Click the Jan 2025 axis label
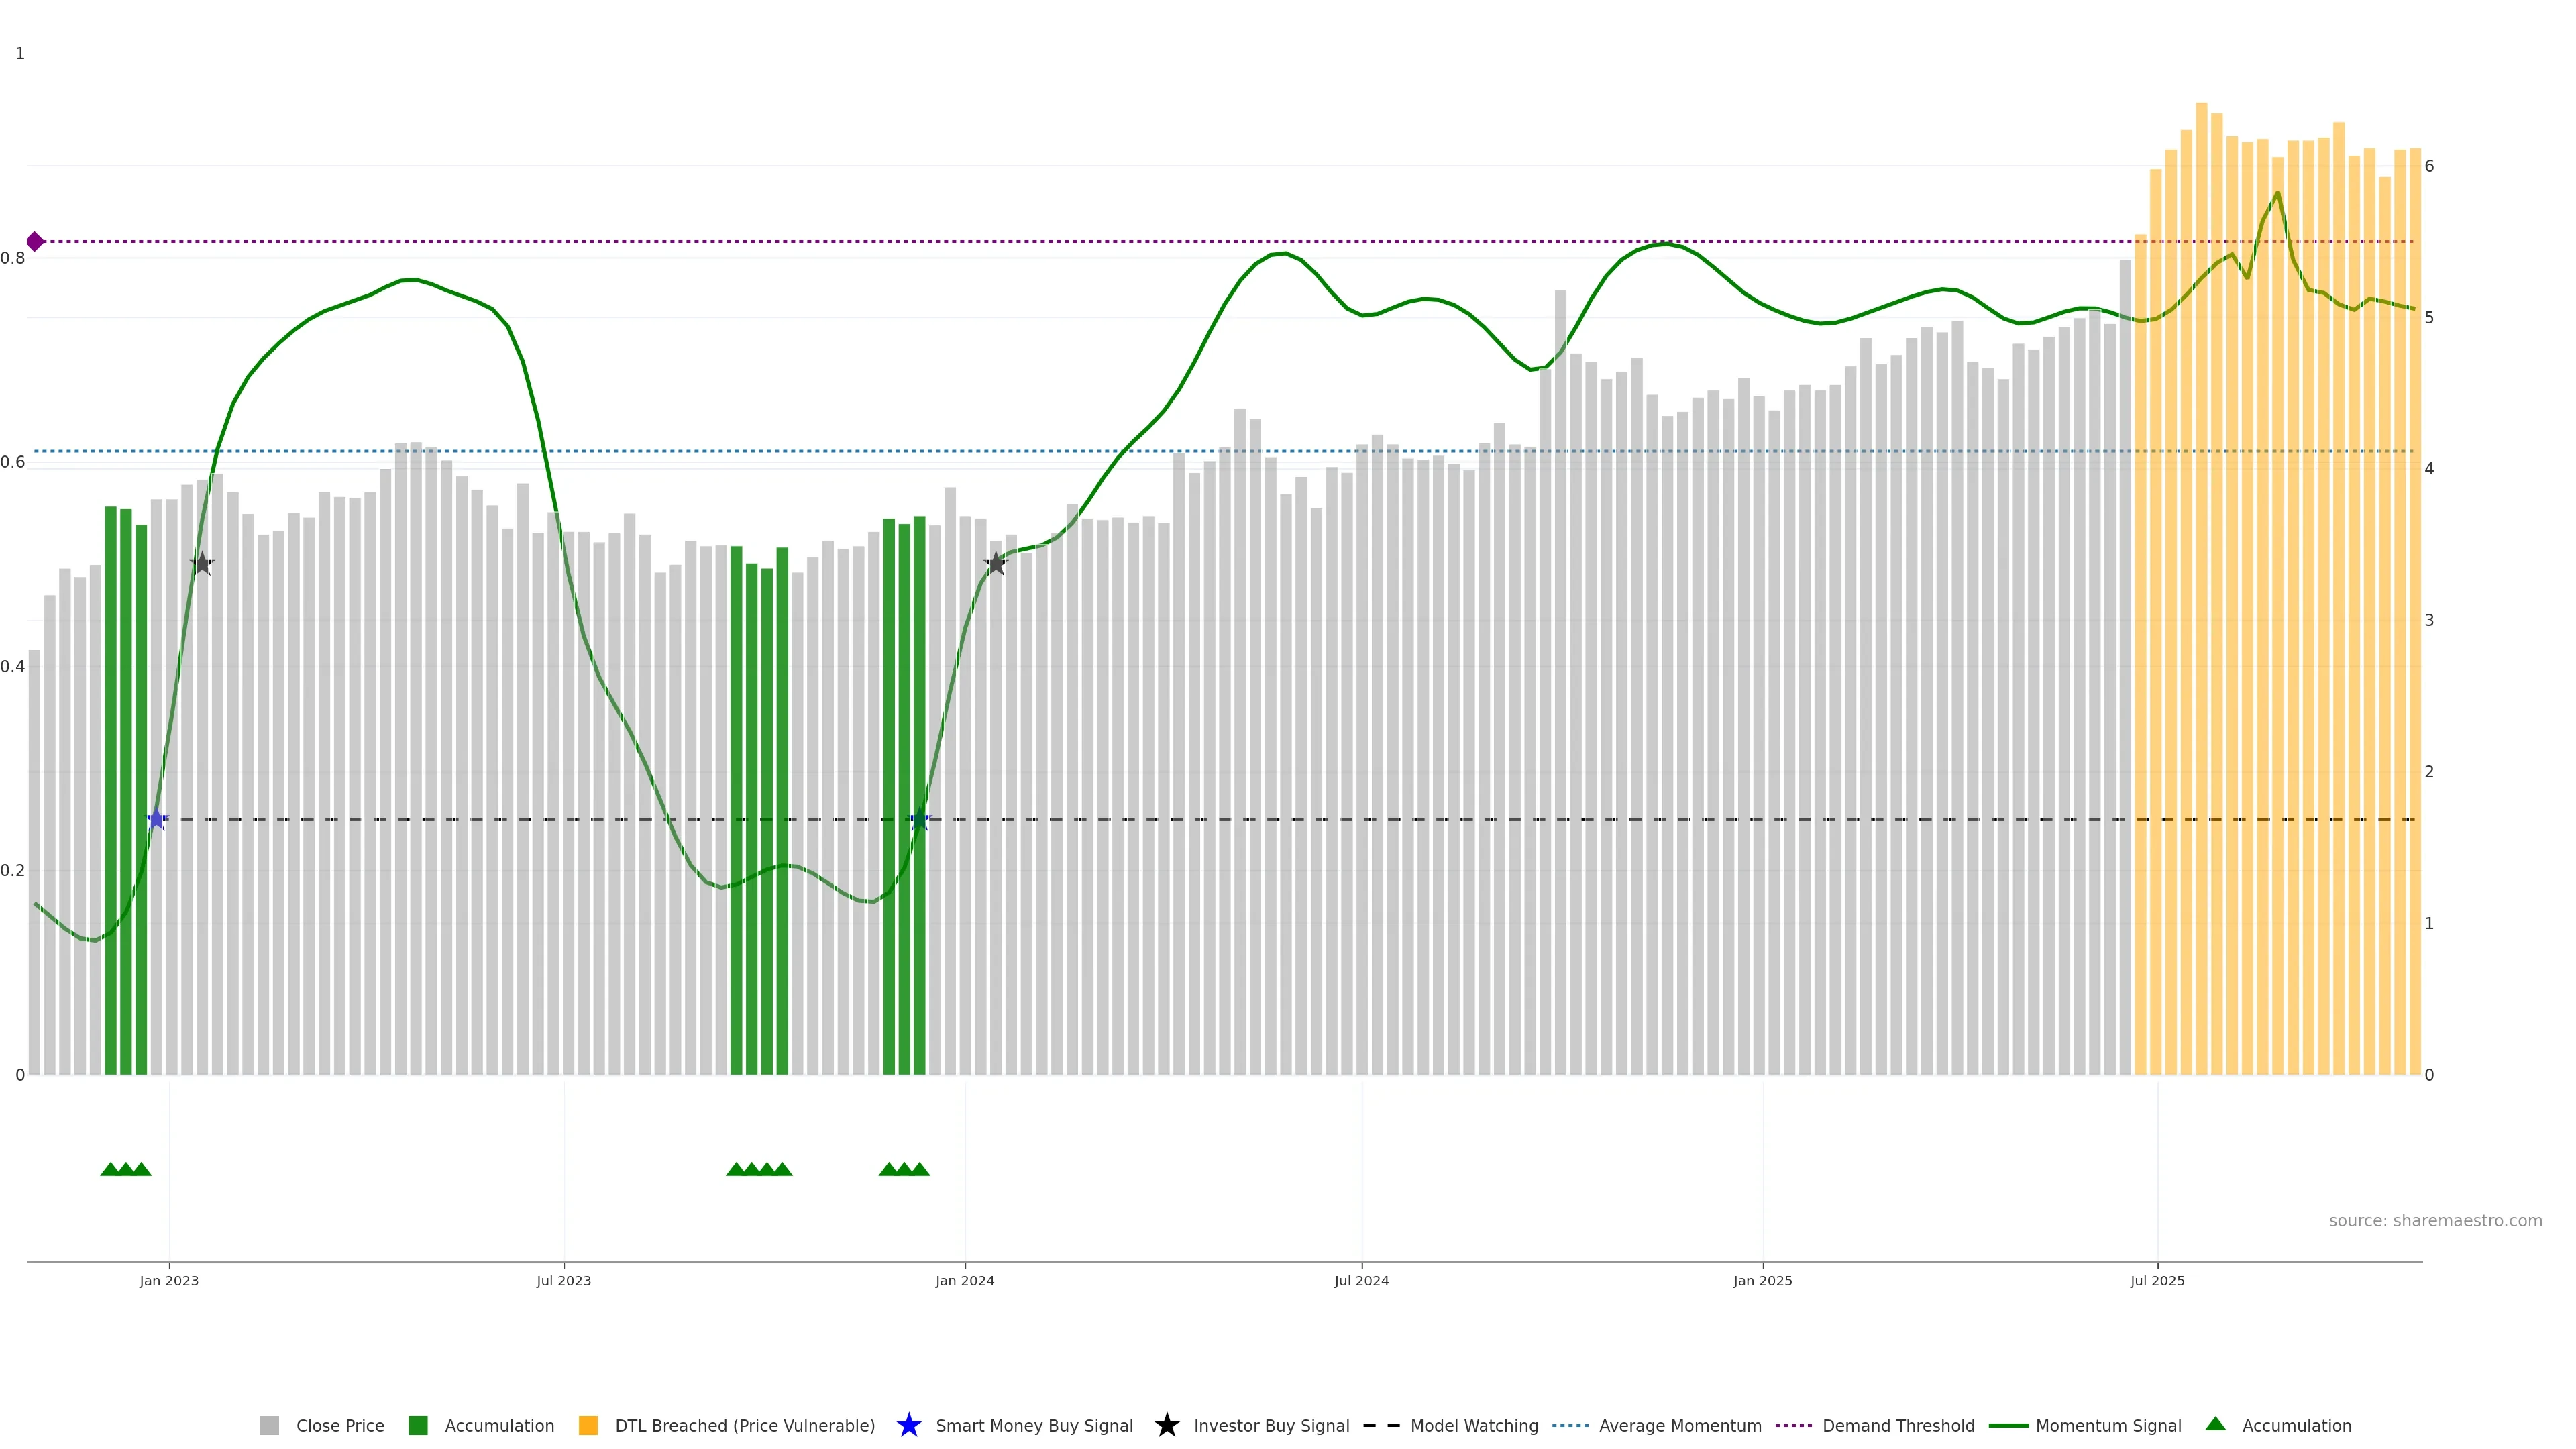This screenshot has width=2576, height=1449. click(1762, 1281)
